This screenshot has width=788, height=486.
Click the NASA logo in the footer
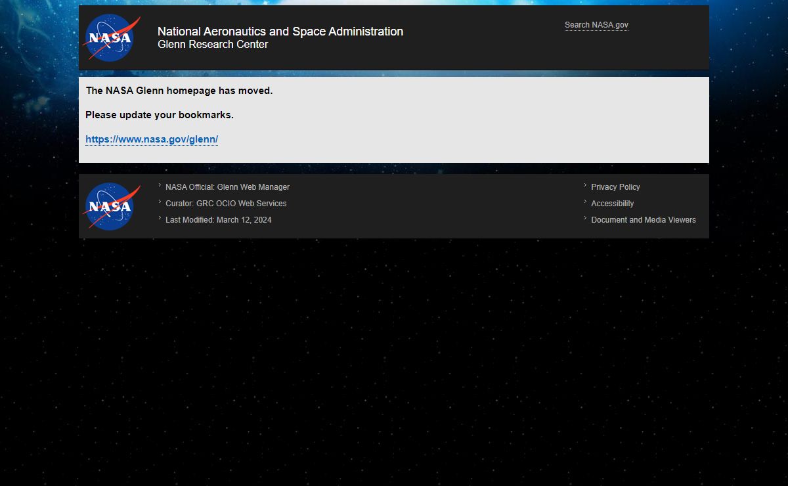[x=111, y=206]
